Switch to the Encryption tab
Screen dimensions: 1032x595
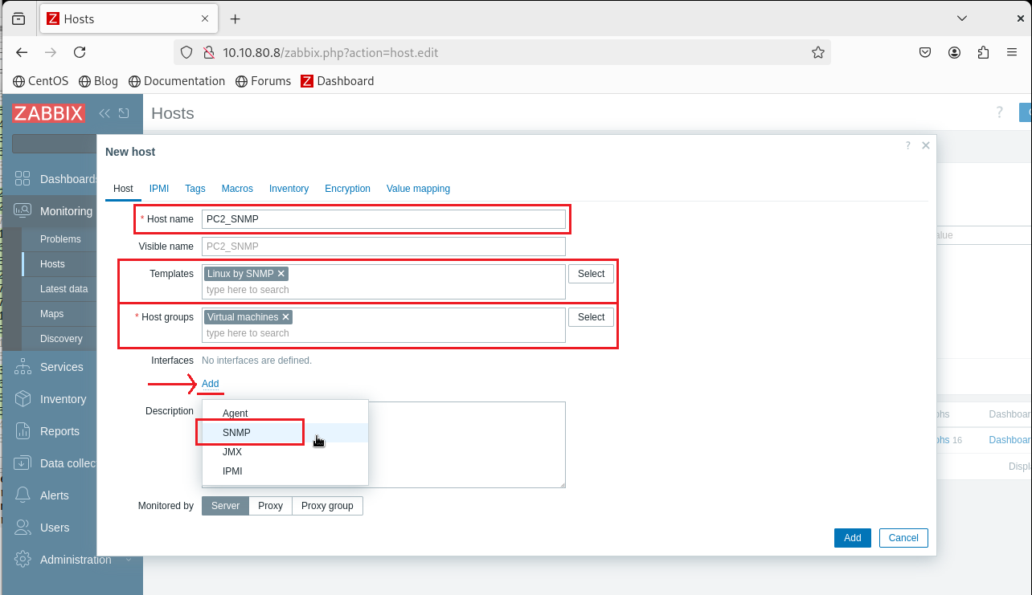[347, 189]
